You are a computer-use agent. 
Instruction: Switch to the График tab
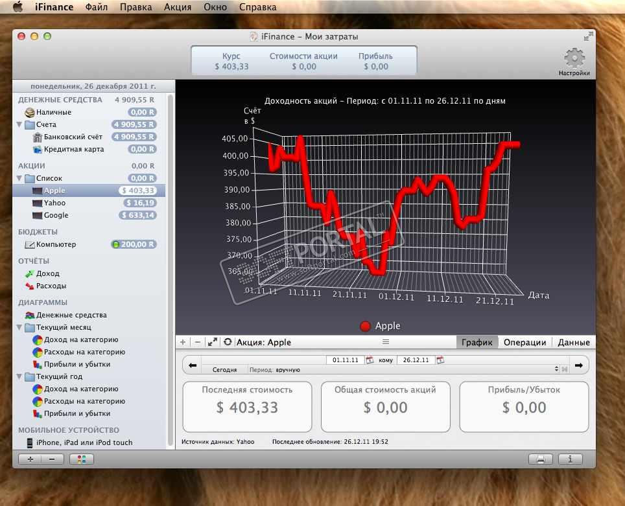(x=477, y=342)
